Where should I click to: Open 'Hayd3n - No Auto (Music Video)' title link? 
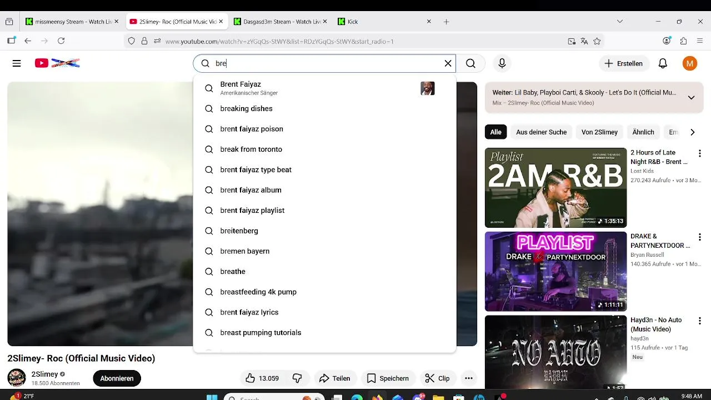[x=656, y=324]
